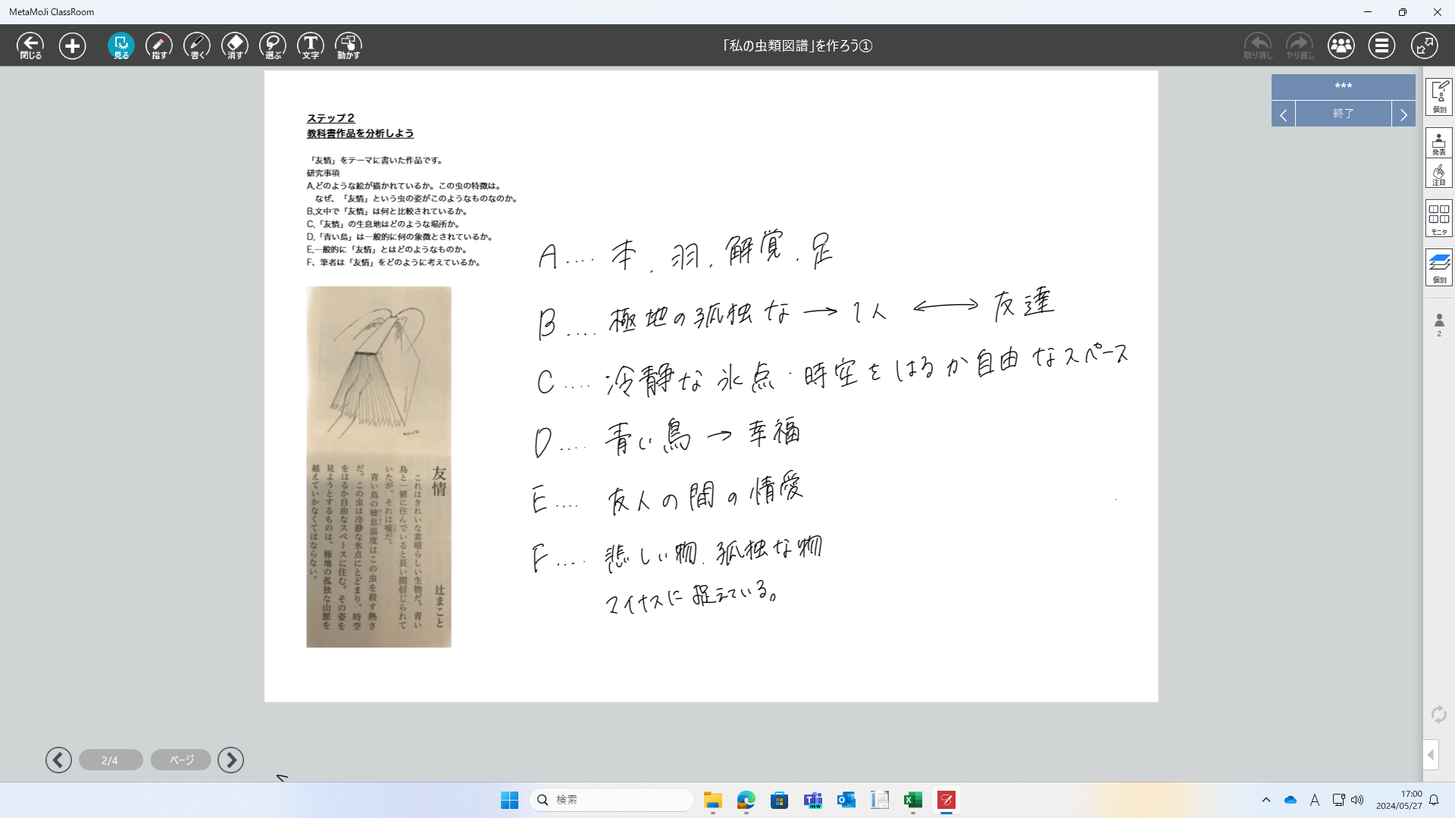Click the 終了 button
Screen dimensions: 1455x818
tap(1343, 114)
